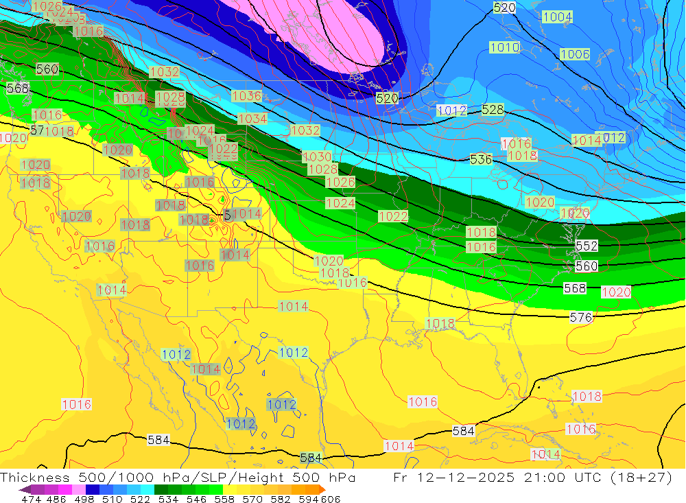Click the orange arrow at legend end
The image size is (686, 503).
[x=322, y=490]
